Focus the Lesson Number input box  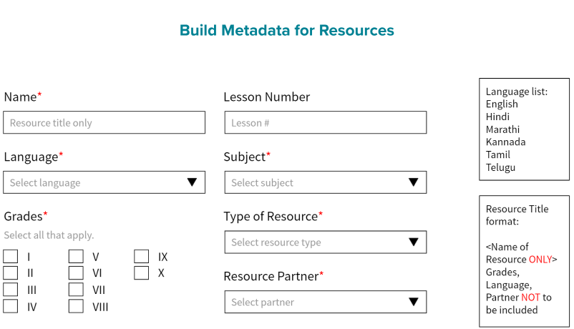click(326, 122)
